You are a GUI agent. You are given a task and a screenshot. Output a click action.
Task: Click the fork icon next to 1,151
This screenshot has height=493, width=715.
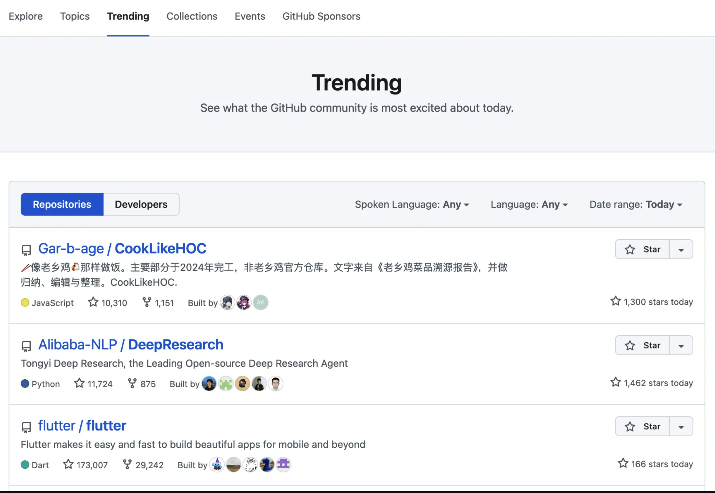pyautogui.click(x=146, y=302)
